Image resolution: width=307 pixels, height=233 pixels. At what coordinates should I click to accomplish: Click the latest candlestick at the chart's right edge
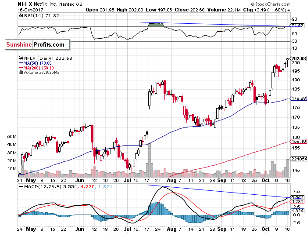coord(287,62)
